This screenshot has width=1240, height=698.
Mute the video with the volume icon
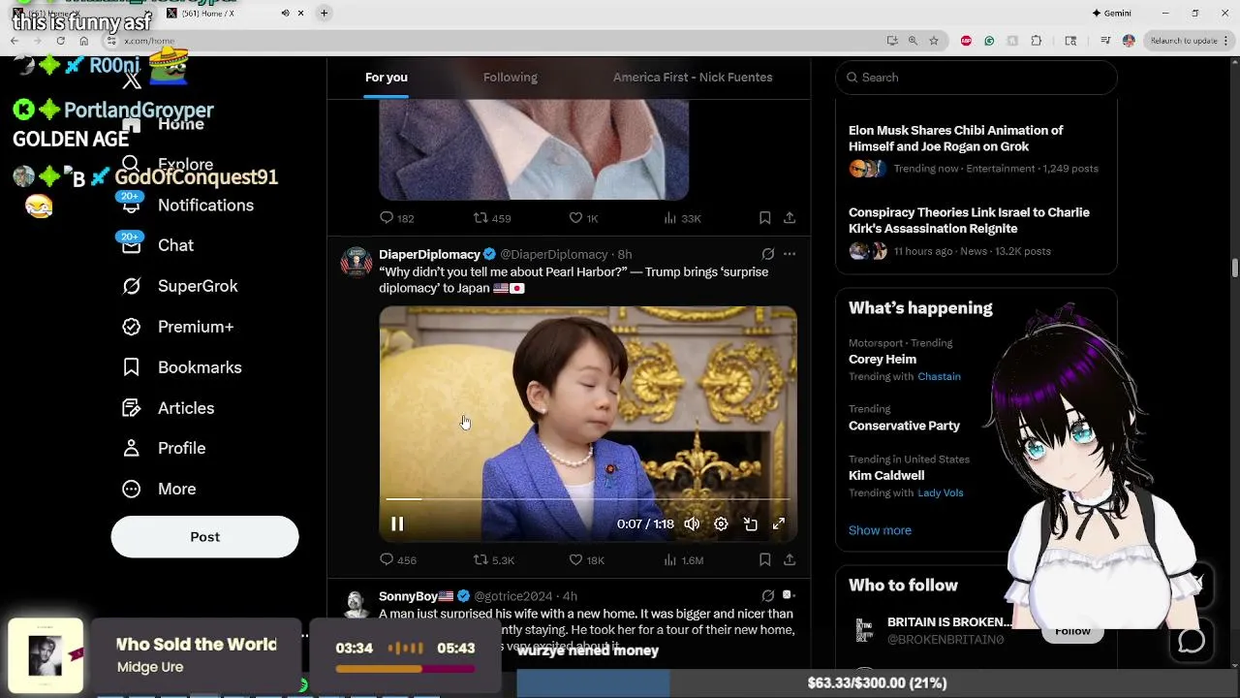point(692,523)
